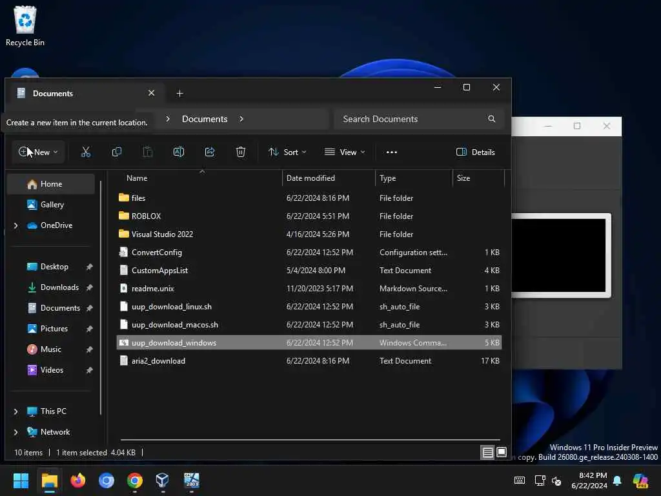Screen dimensions: 661x496
Task: Open Downloads in navigation pane
Action: pyautogui.click(x=59, y=287)
